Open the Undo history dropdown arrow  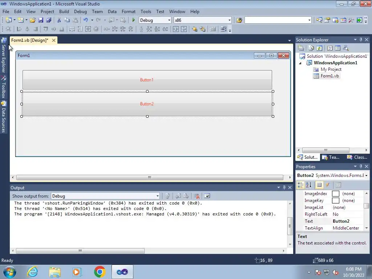(x=92, y=20)
